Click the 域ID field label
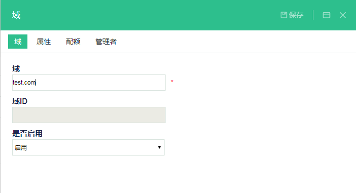Screen dimensions: 356x193 [x=20, y=101]
